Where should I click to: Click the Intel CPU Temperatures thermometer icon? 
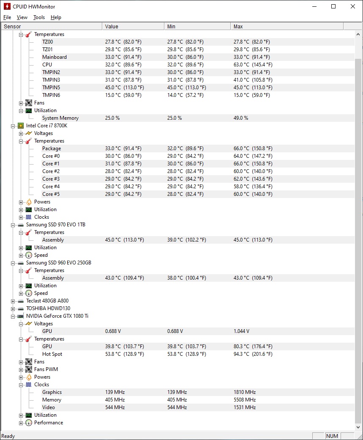(29, 141)
